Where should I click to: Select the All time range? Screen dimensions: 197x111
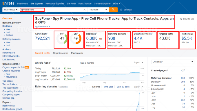click(96, 87)
